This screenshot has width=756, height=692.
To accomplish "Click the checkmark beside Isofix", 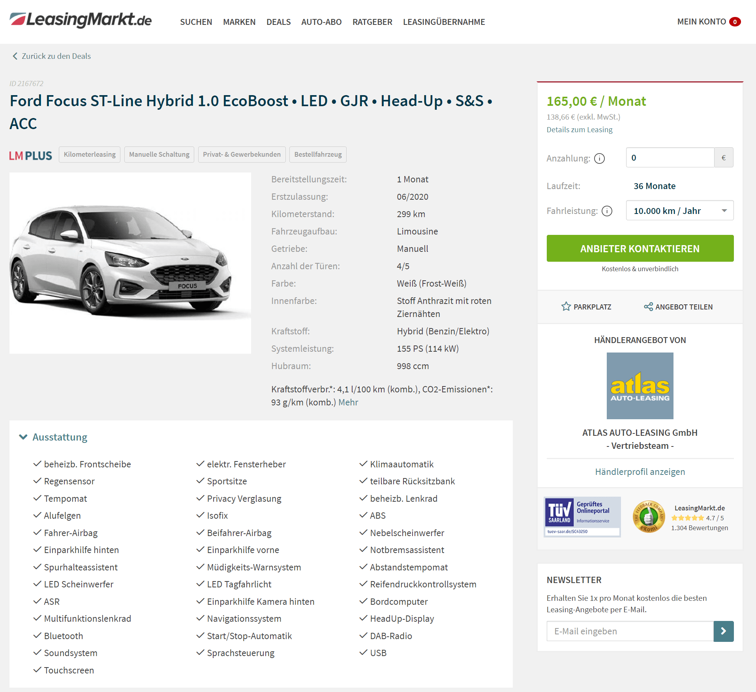I will pos(201,515).
